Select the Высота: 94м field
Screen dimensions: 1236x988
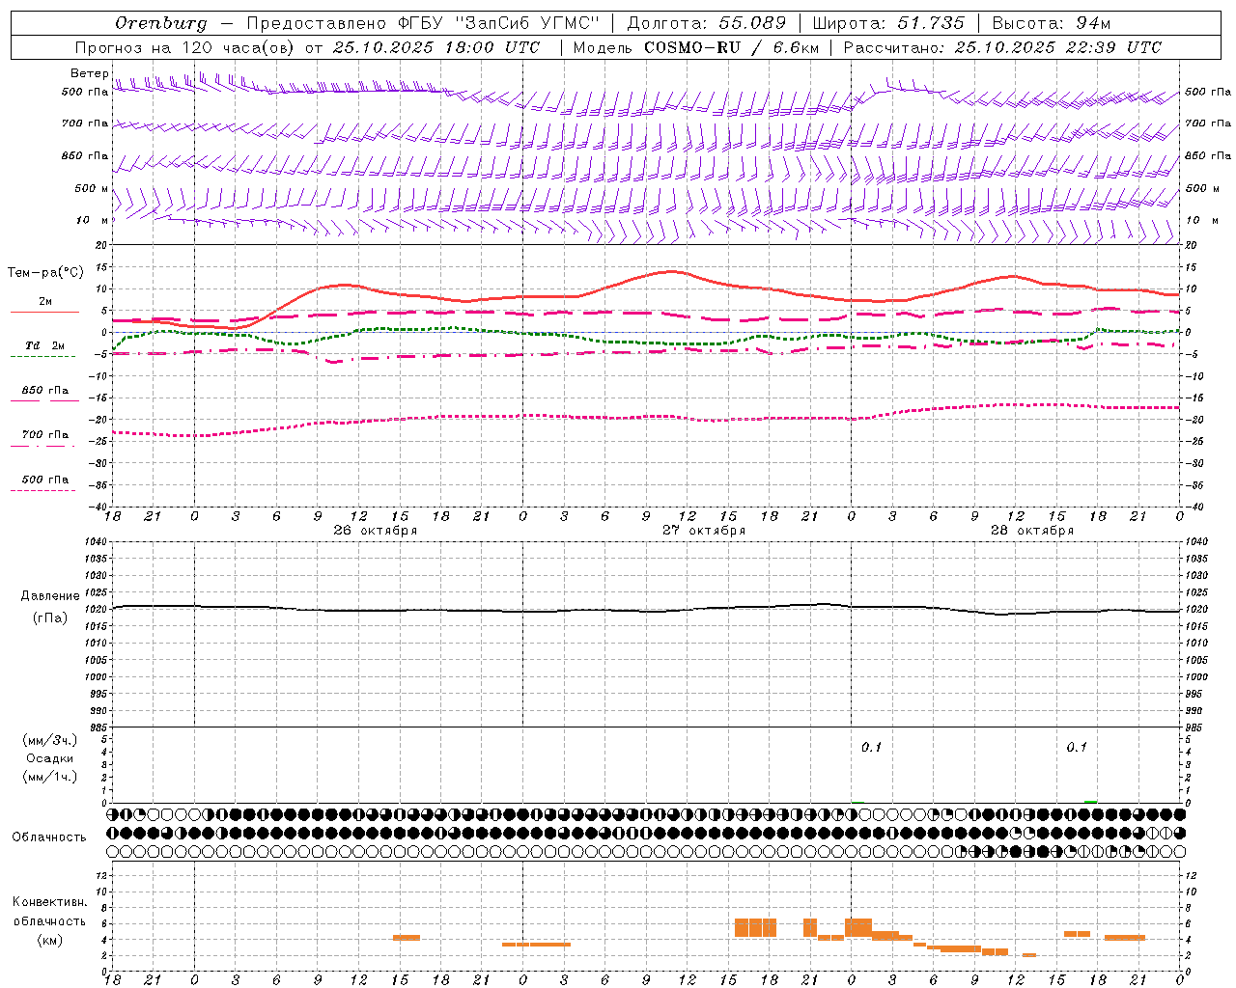pyautogui.click(x=1052, y=23)
